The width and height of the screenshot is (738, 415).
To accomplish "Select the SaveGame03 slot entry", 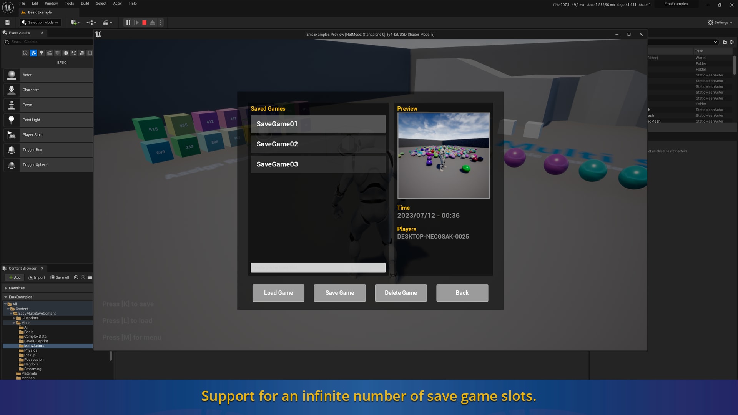I will tap(318, 164).
